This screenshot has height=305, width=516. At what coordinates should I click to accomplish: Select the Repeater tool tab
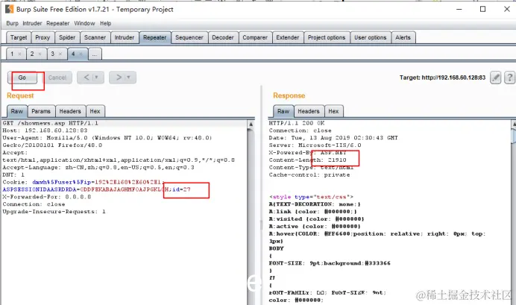(154, 37)
